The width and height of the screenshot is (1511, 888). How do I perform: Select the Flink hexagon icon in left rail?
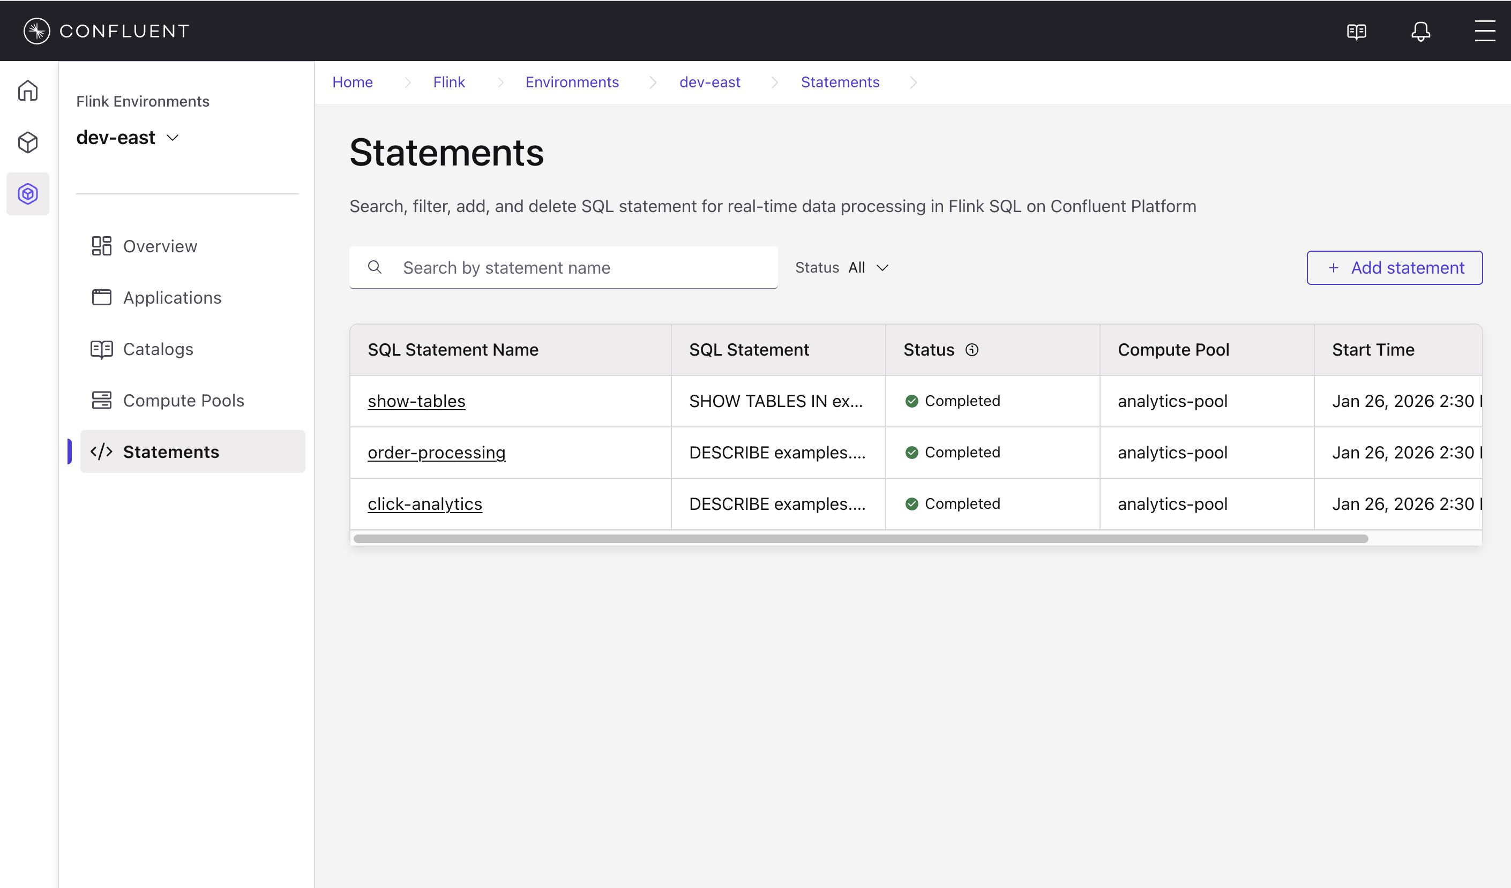27,194
